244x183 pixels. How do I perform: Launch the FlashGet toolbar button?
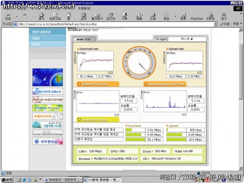point(197,19)
